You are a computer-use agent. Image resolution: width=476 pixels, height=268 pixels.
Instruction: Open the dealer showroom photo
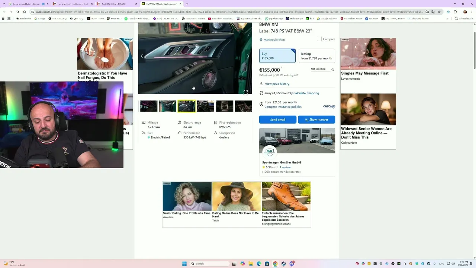tap(297, 141)
